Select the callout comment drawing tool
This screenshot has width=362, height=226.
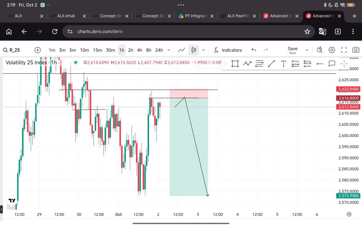tap(332, 64)
